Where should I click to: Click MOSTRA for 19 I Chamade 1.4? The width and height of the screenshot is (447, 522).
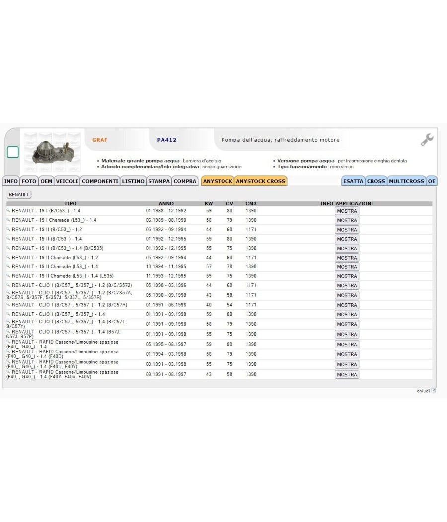point(347,220)
